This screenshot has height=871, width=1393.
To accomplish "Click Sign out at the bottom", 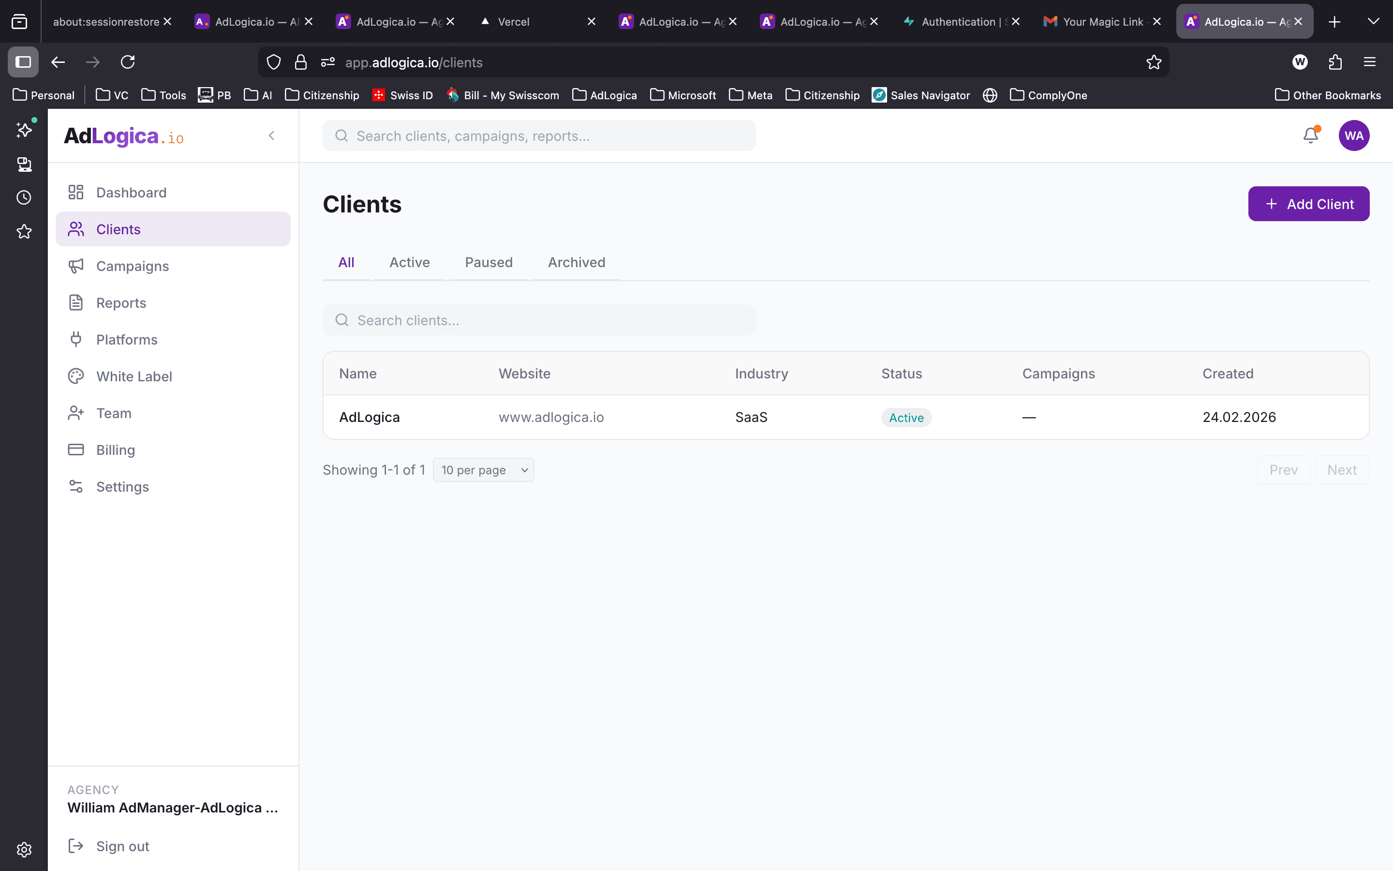I will tap(122, 846).
